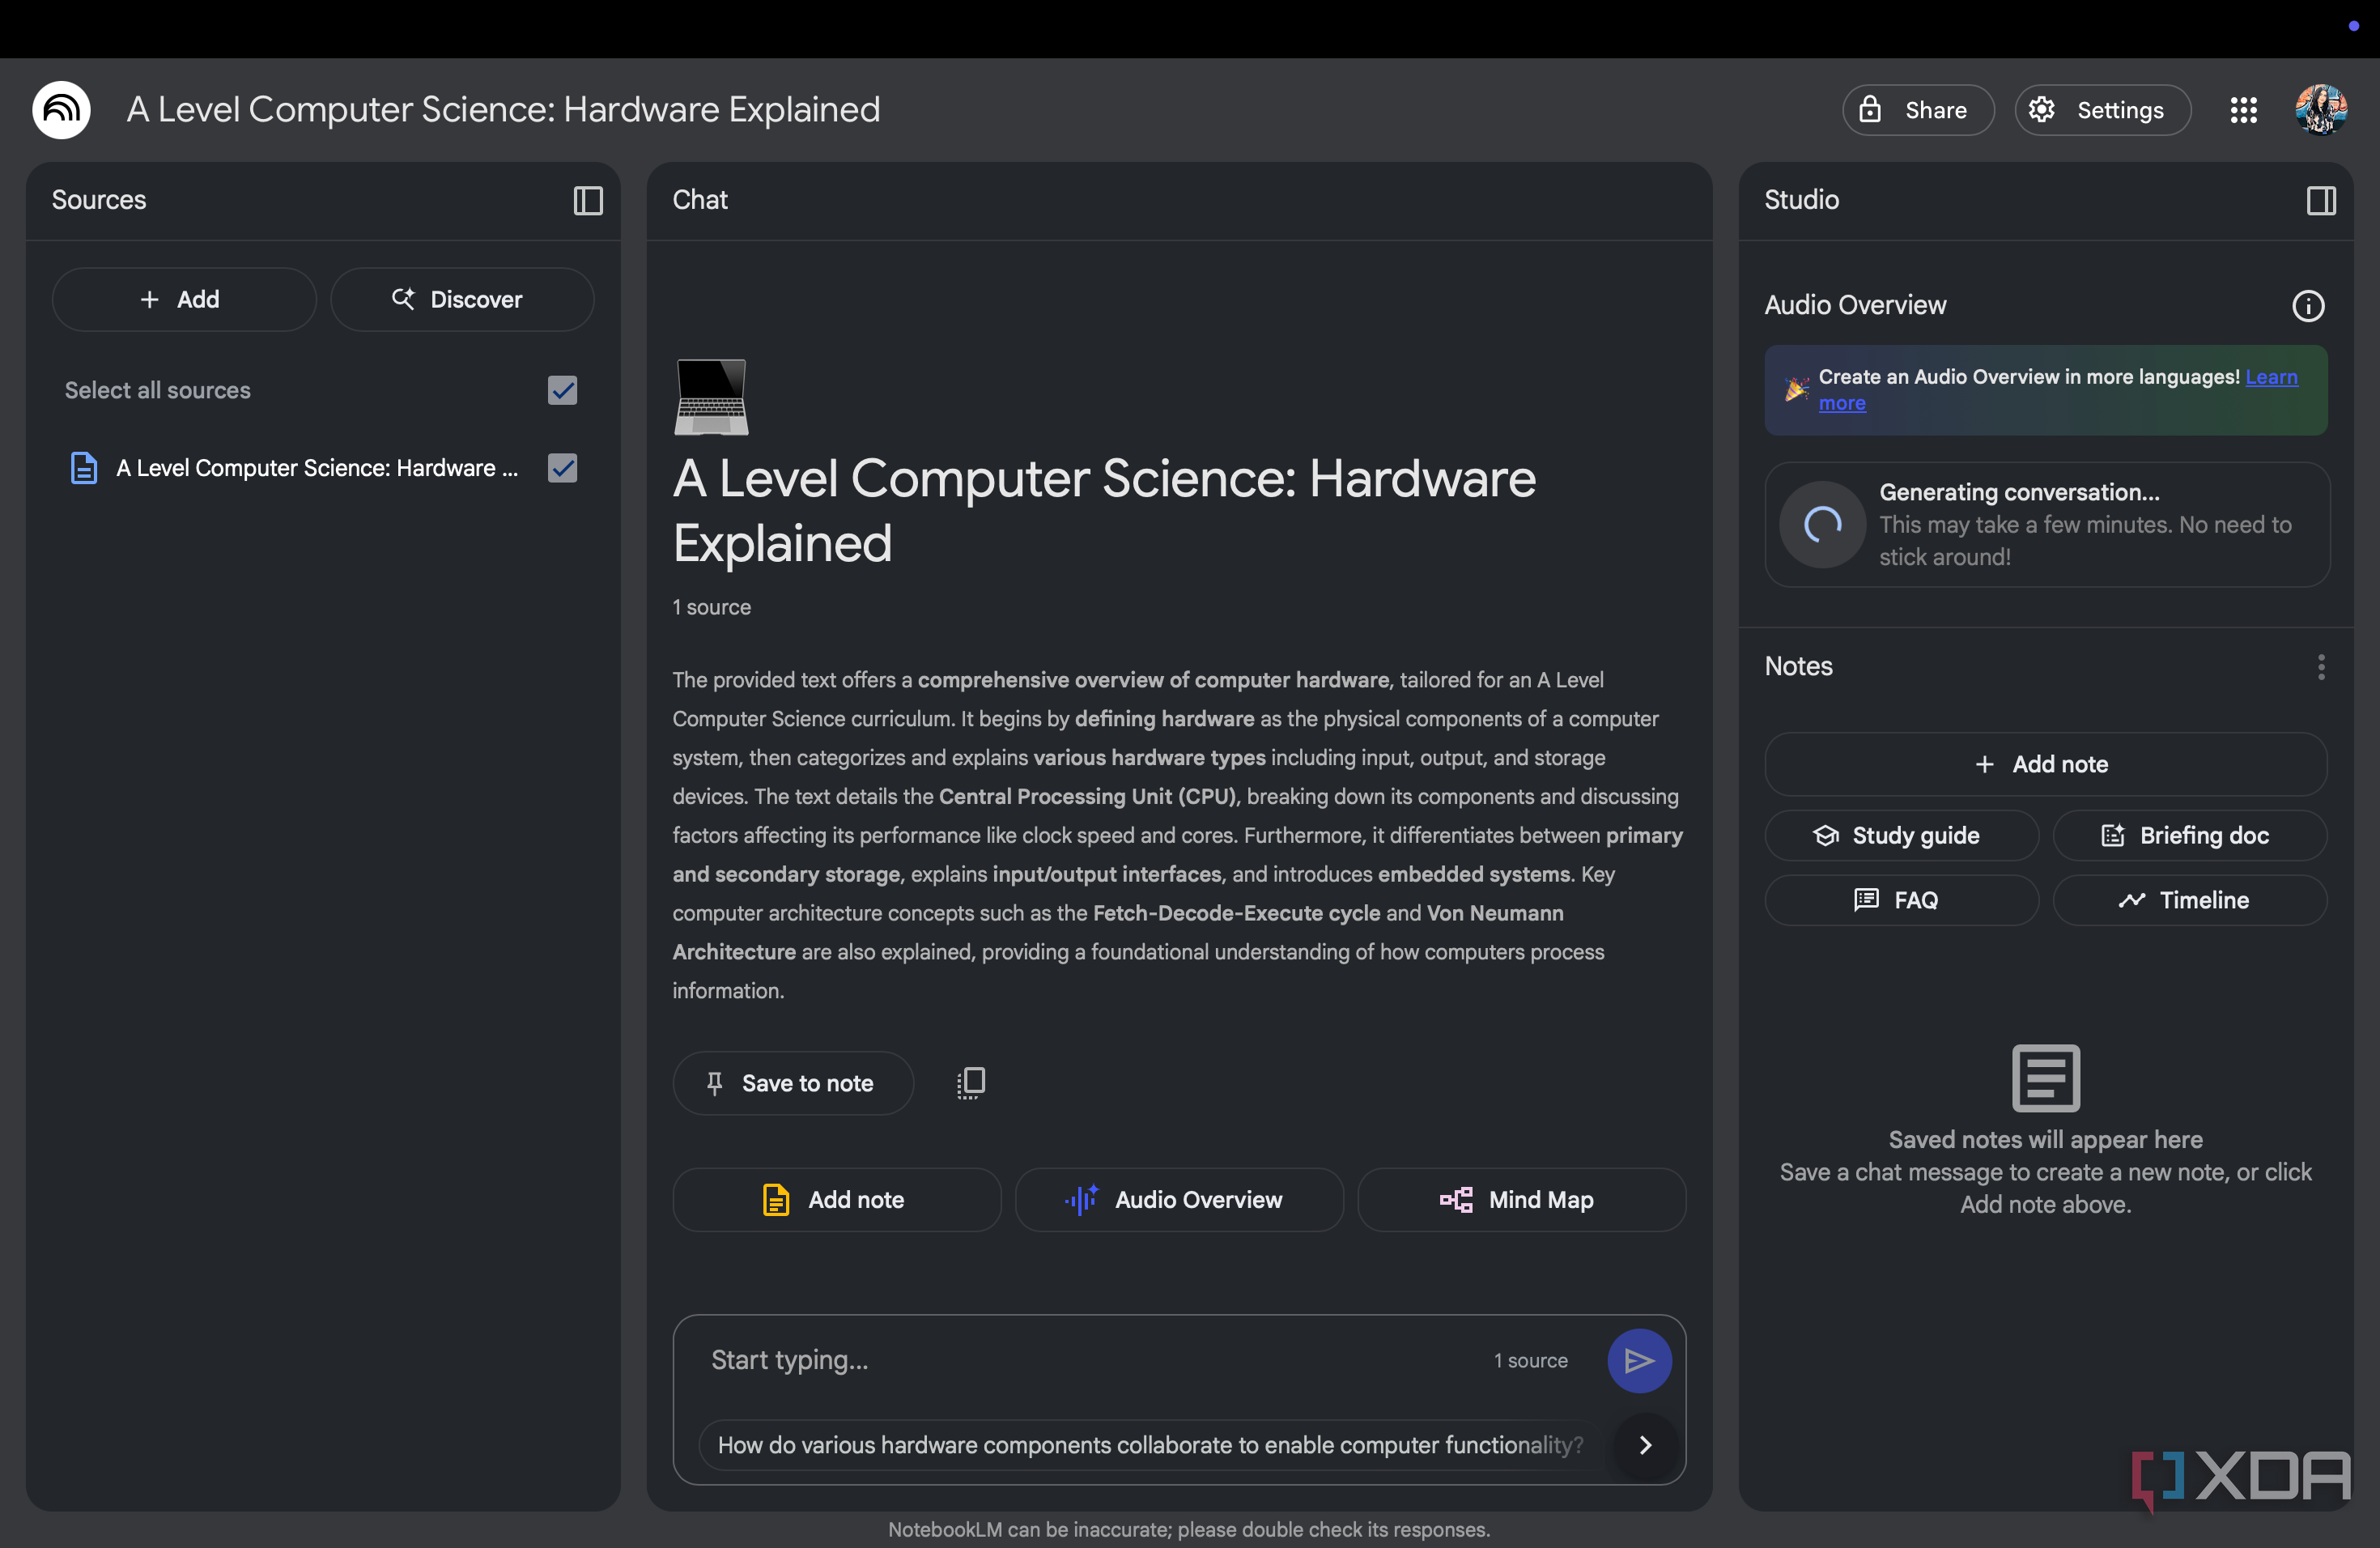Click the Share button
This screenshot has width=2380, height=1548.
click(x=1917, y=110)
